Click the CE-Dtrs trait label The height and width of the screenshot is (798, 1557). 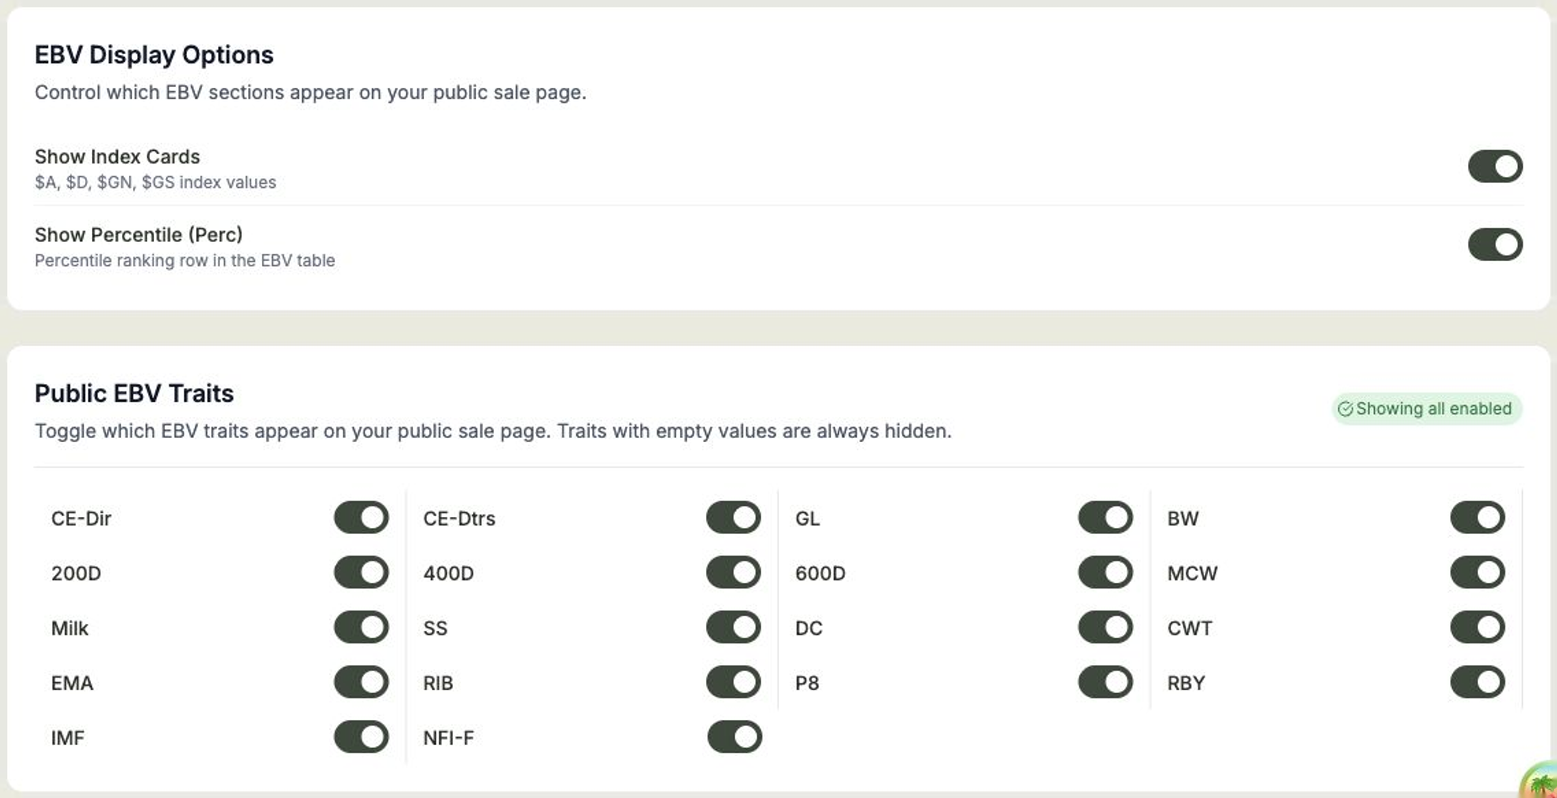tap(459, 518)
